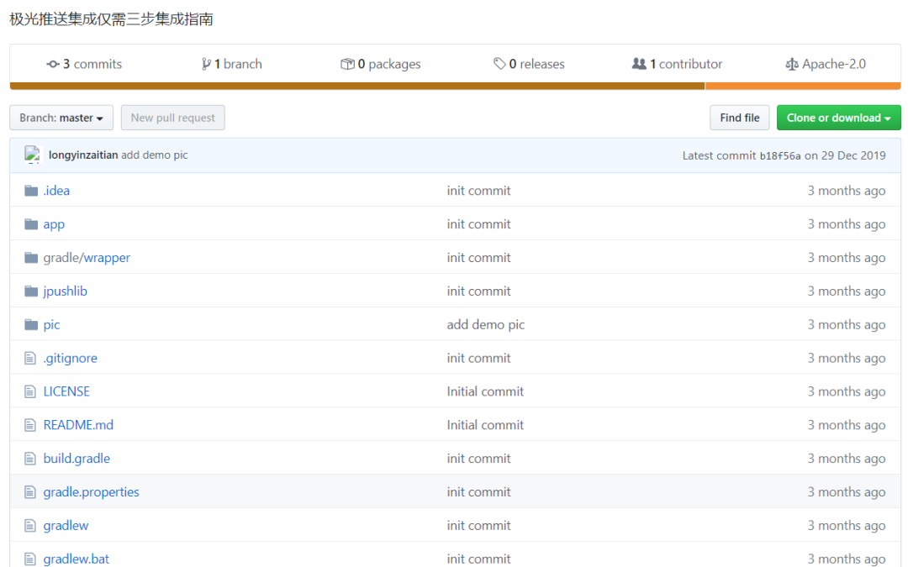Click the New pull request button
This screenshot has height=567, width=908.
coord(172,118)
